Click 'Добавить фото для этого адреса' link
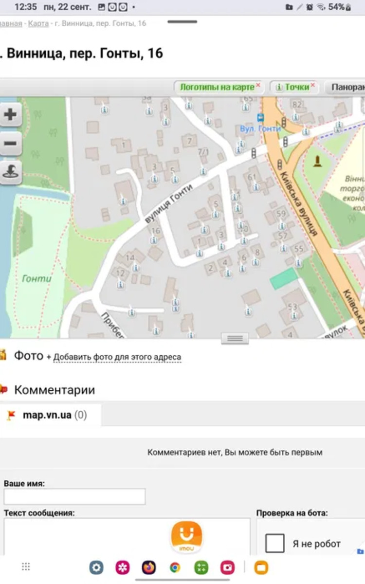This screenshot has width=365, height=584. click(x=117, y=357)
